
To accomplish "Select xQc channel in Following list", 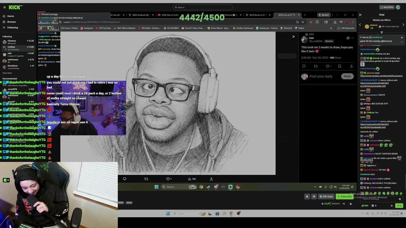I will pos(17,54).
